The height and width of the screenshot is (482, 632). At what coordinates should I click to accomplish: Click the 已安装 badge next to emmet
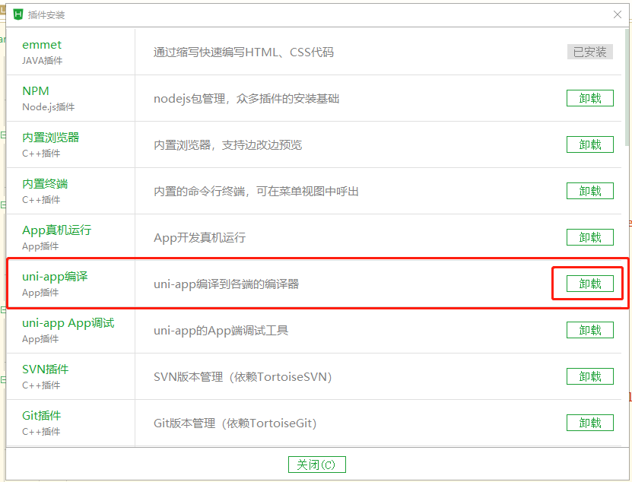pyautogui.click(x=589, y=52)
